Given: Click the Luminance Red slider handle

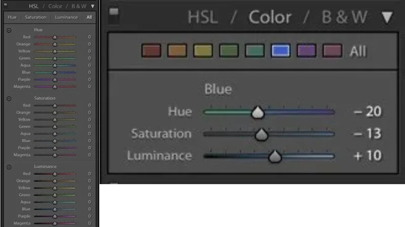Looking at the screenshot, I should 55,174.
